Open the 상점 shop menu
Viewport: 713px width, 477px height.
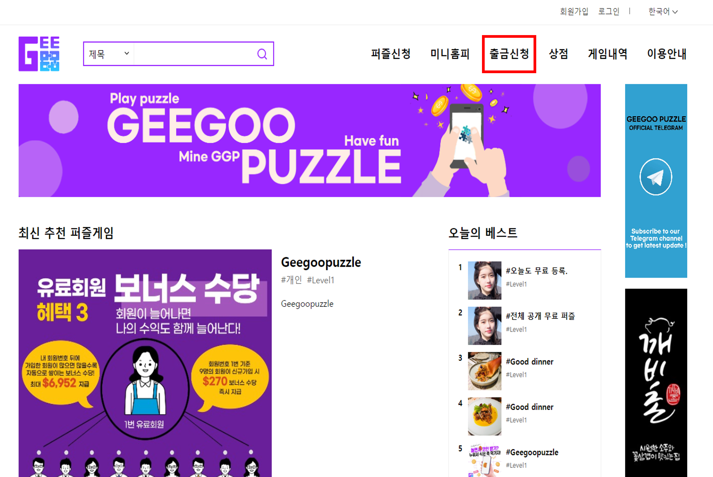click(x=558, y=54)
